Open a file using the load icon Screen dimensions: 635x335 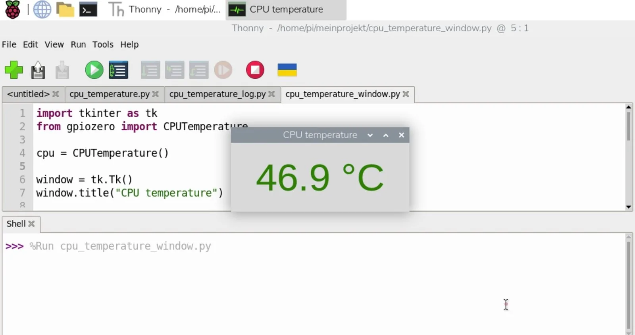coord(38,70)
